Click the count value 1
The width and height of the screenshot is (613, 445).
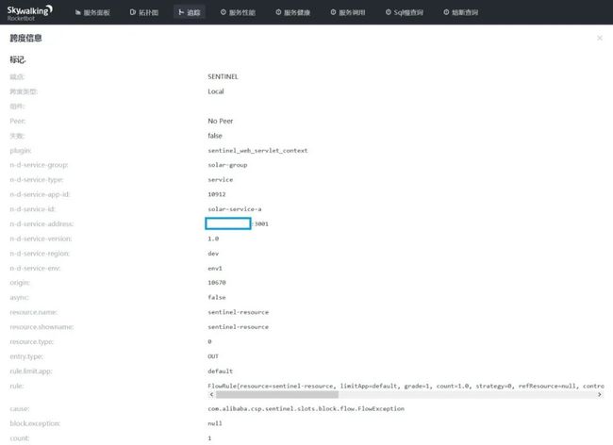tap(209, 438)
